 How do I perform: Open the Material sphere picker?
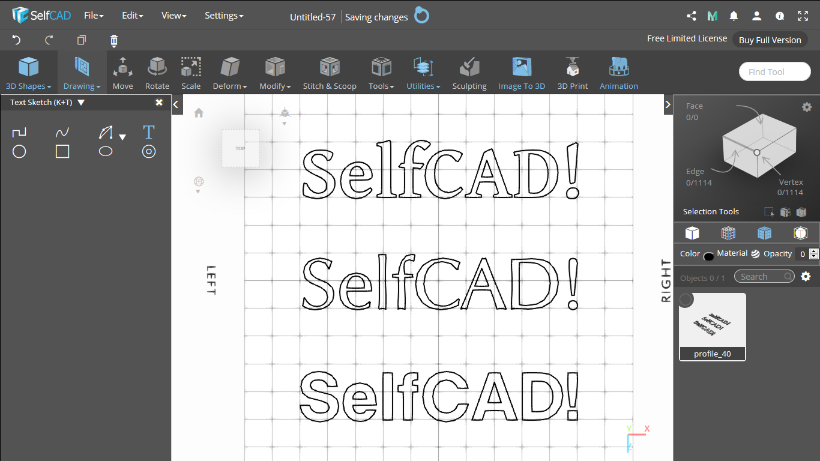pos(755,254)
